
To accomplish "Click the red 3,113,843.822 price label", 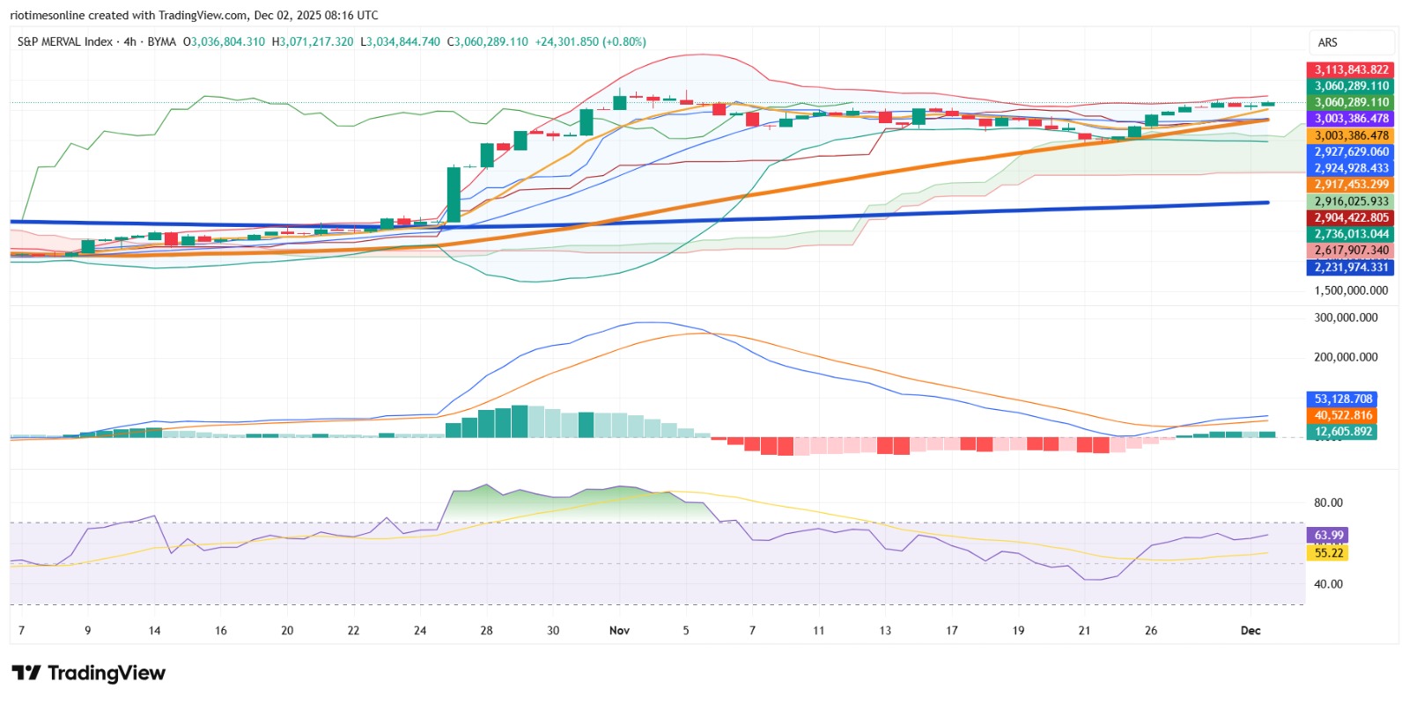I will [x=1350, y=69].
